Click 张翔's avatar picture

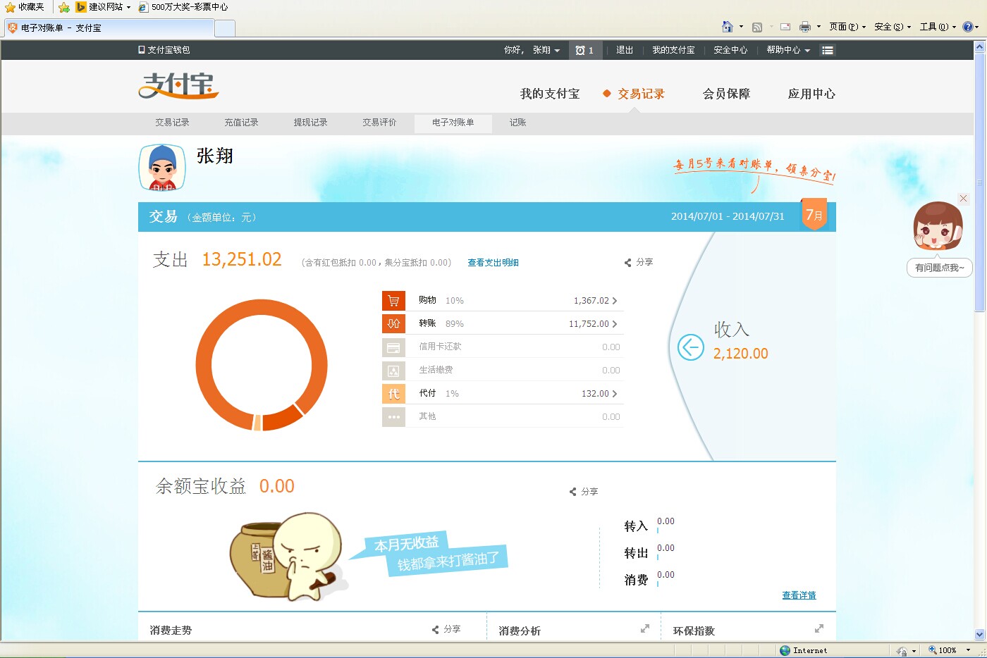162,168
